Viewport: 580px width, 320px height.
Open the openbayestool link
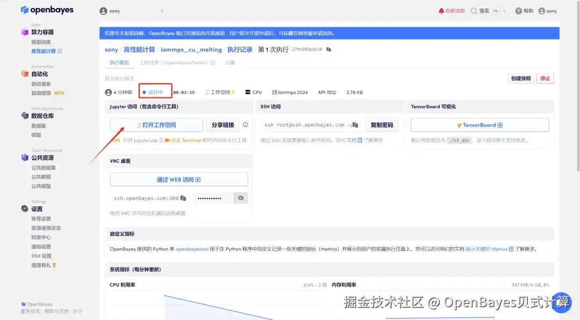pos(192,249)
